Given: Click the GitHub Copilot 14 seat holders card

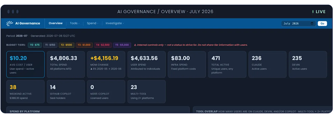Looking at the screenshot, I should point(66,91).
